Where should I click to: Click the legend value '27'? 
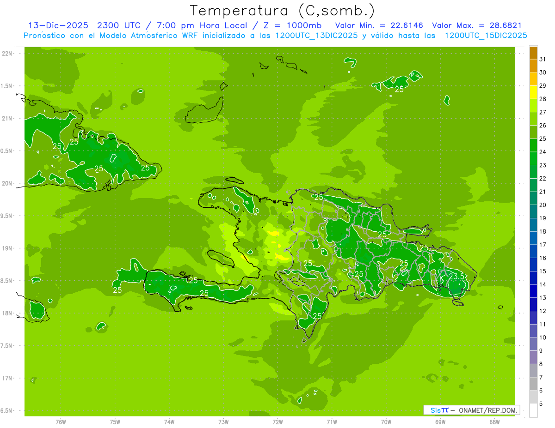pyautogui.click(x=543, y=112)
